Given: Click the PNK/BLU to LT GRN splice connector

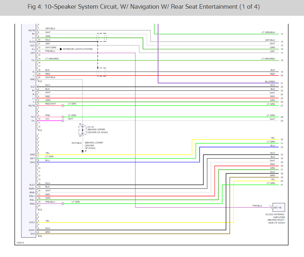Looking at the screenshot, I should (63, 204).
